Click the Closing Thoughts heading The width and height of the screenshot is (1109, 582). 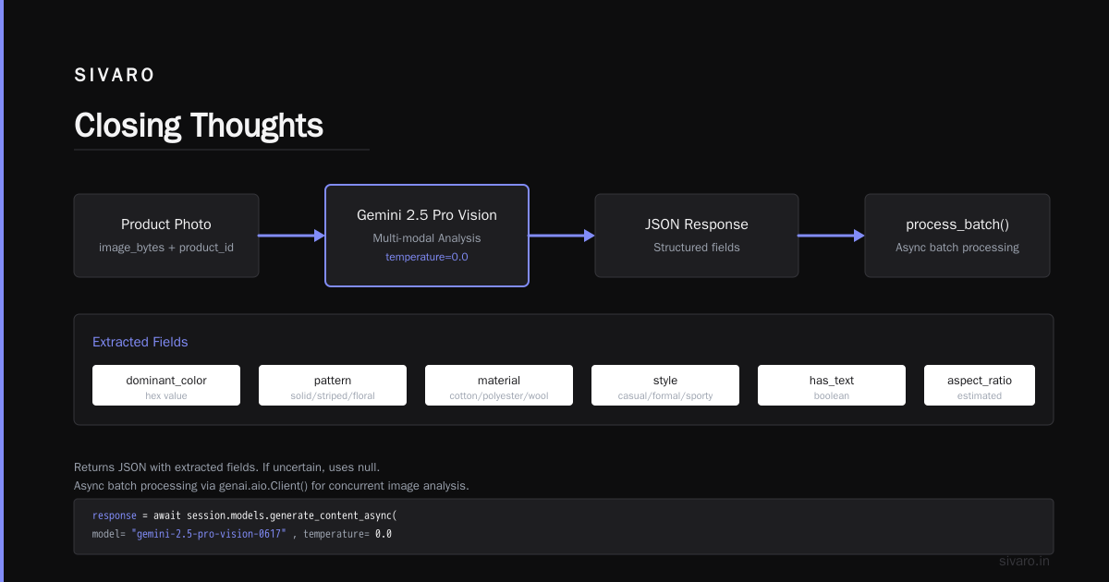(199, 126)
